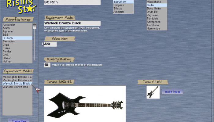Select Microphone in instrument list
This screenshot has height=122, width=214.
pyautogui.click(x=157, y=2)
